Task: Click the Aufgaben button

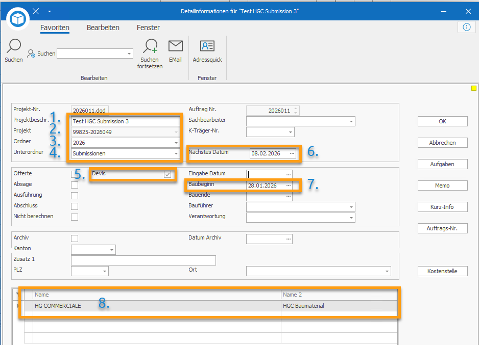Action: [x=442, y=164]
